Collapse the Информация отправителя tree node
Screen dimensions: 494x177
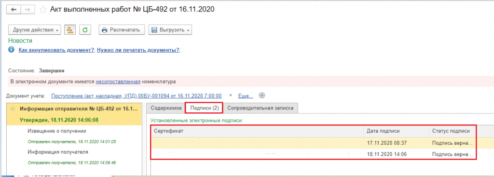(x=13, y=109)
